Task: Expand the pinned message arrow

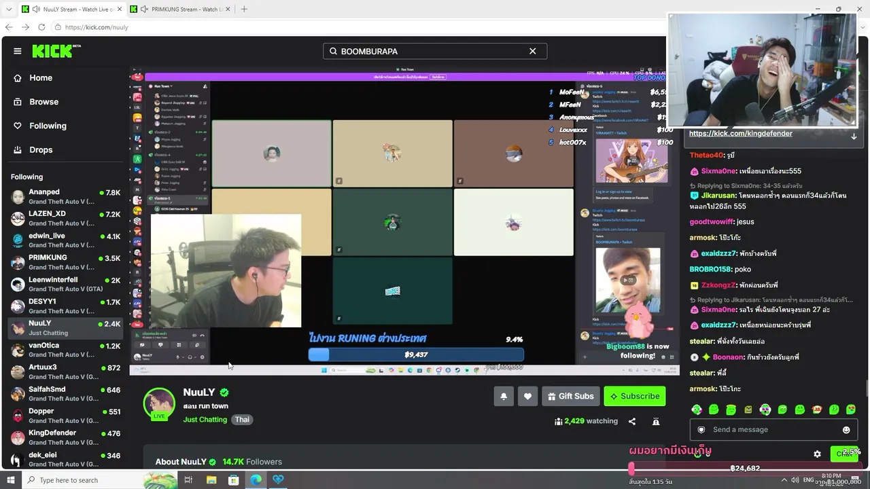Action: pos(854,137)
